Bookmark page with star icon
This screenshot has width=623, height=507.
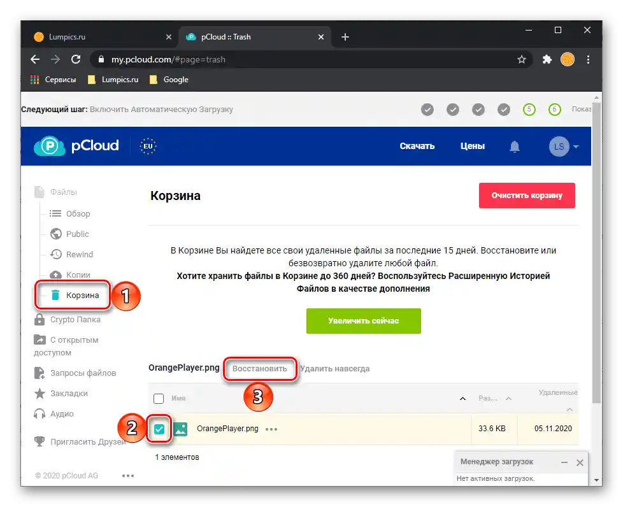tap(521, 60)
